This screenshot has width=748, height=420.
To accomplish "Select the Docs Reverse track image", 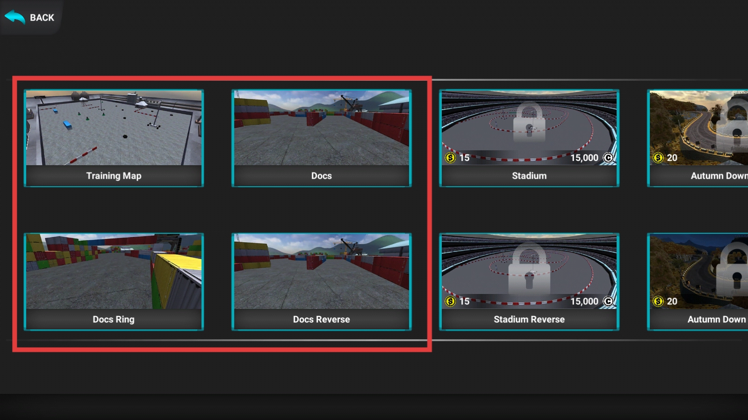I will pyautogui.click(x=321, y=272).
